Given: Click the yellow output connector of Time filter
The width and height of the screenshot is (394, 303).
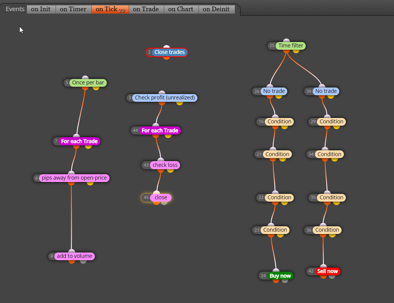Looking at the screenshot, I should click(x=296, y=50).
